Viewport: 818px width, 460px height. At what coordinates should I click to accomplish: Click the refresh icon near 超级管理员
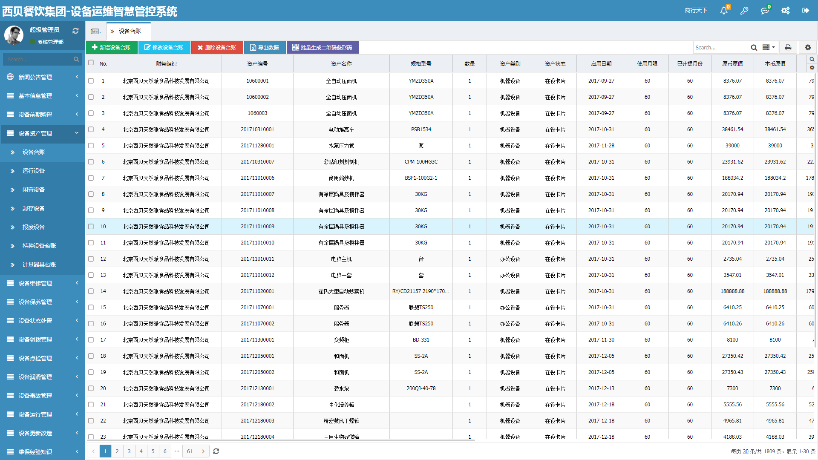(75, 31)
